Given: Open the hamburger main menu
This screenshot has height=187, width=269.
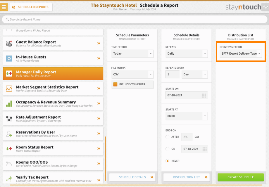Looking at the screenshot, I should click(x=4, y=7).
